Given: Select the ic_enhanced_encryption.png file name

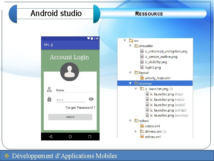Looking at the screenshot, I should pyautogui.click(x=166, y=51).
